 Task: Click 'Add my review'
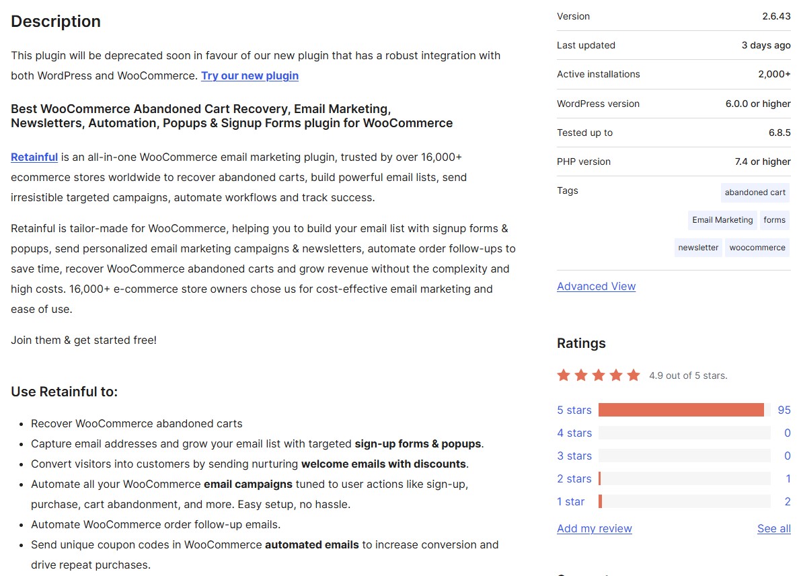594,529
